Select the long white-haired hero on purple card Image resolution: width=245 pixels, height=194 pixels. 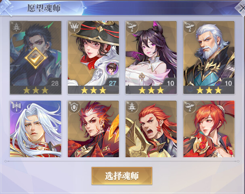[x=36, y=129]
